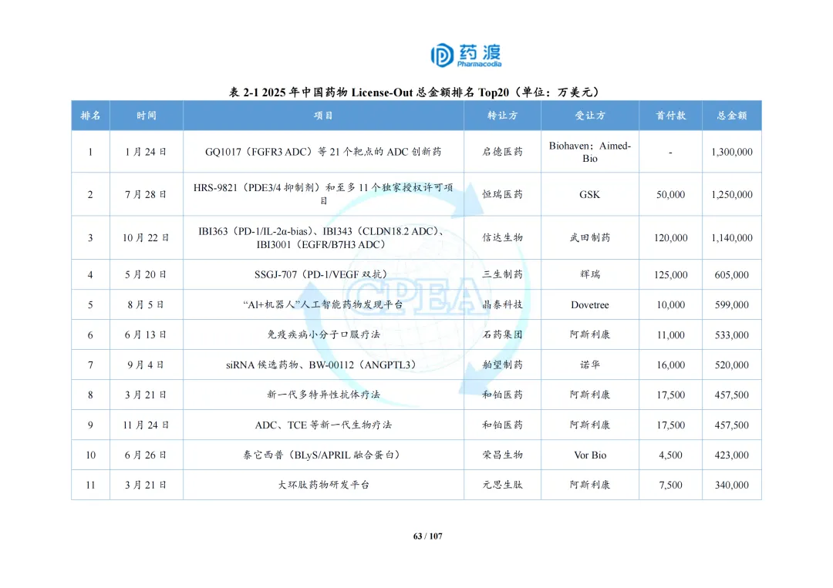Click the total amount 1,140,000
Screen dimensions: 833x588
click(x=731, y=238)
